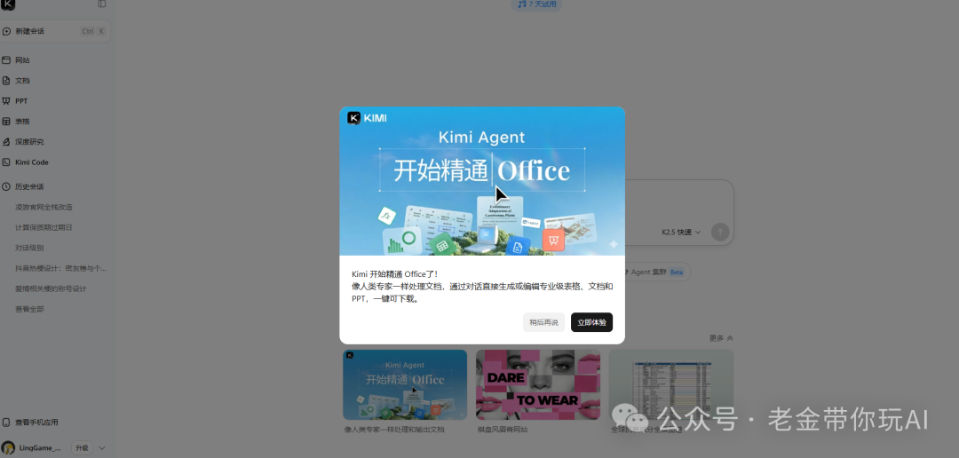Collapse the sidebar with panel icon
This screenshot has width=959, height=458.
[101, 4]
